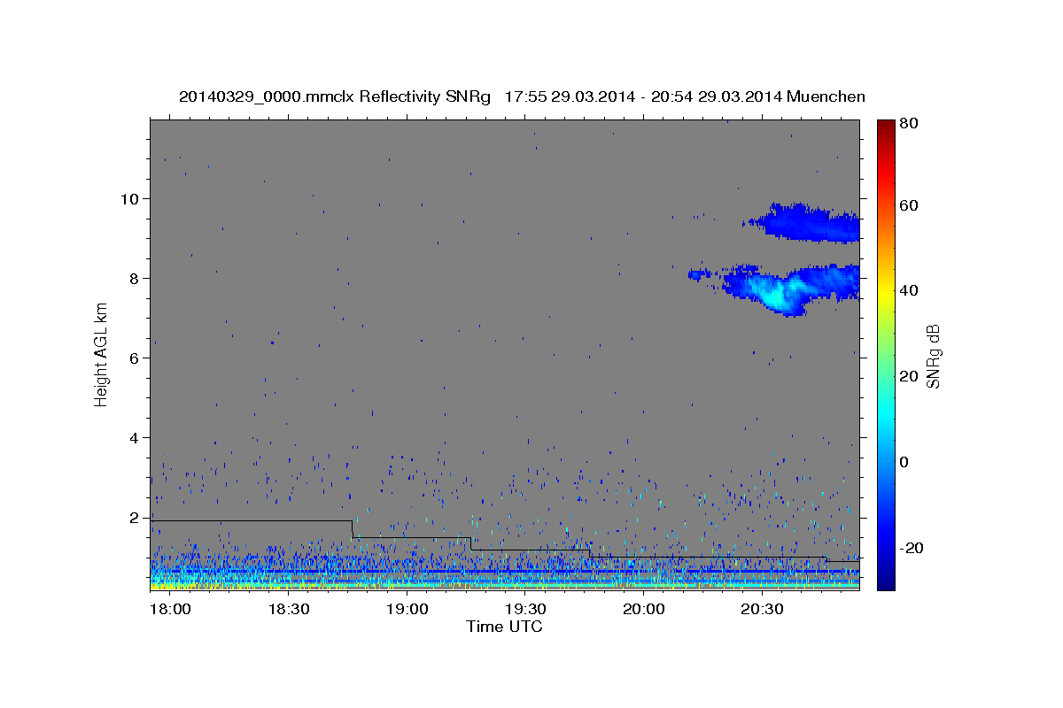The width and height of the screenshot is (1063, 708).
Task: Click the colorbar value 80
Action: tap(908, 124)
